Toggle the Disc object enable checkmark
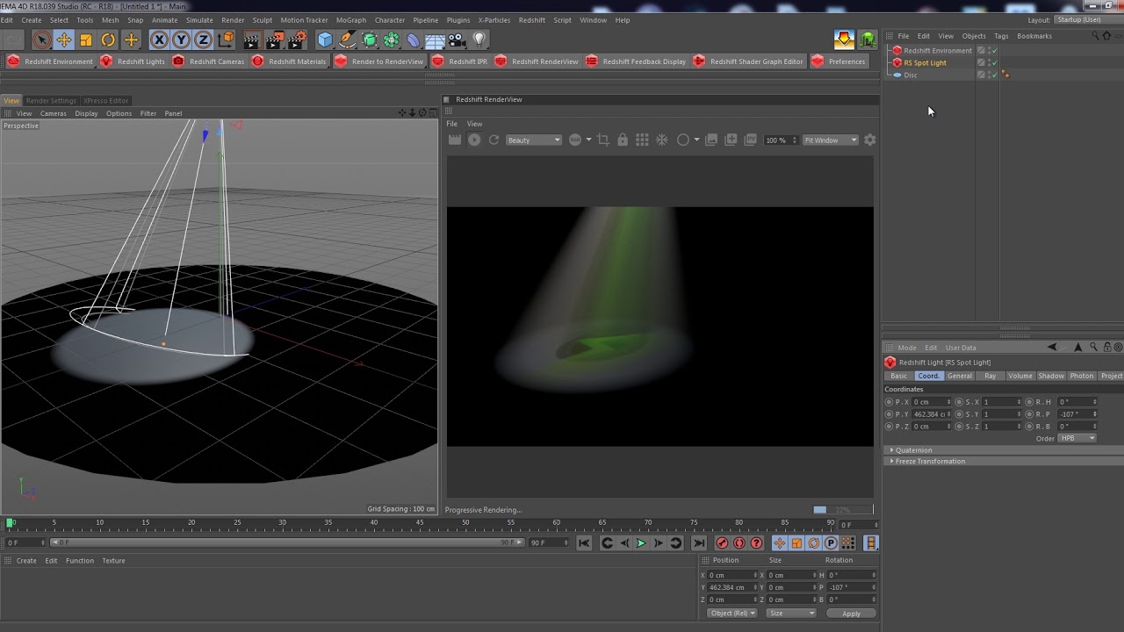 995,75
